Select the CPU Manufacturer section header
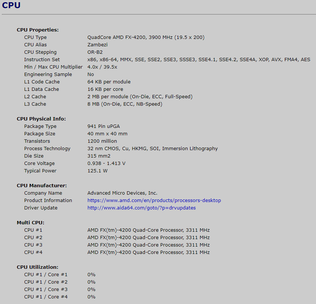The width and height of the screenshot is (316, 304). pos(42,185)
